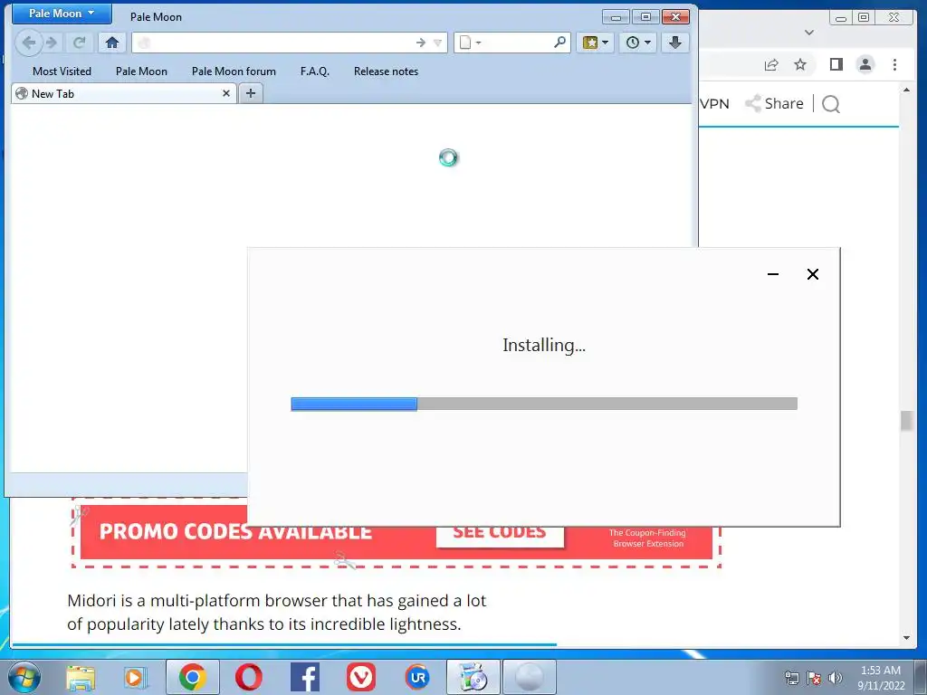This screenshot has height=695, width=927.
Task: Open Most Visited bookmark folder
Action: 62,71
